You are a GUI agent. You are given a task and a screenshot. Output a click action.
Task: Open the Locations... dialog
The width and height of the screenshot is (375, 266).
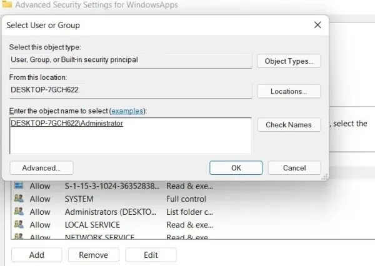point(289,91)
